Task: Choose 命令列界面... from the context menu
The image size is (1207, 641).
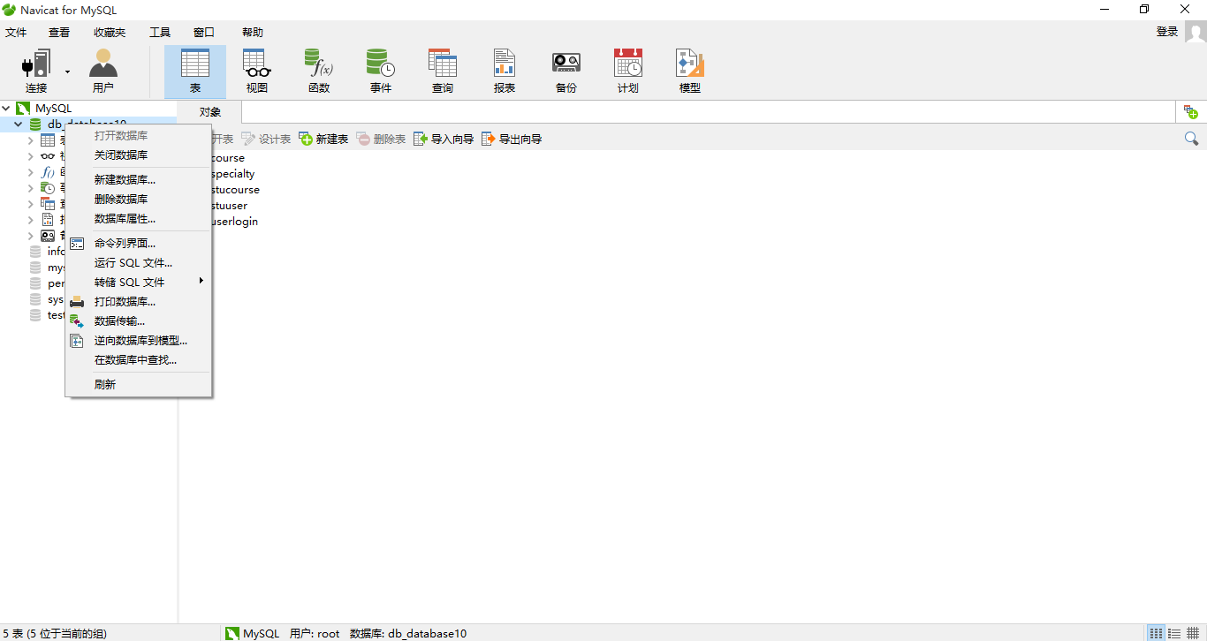Action: [139, 244]
